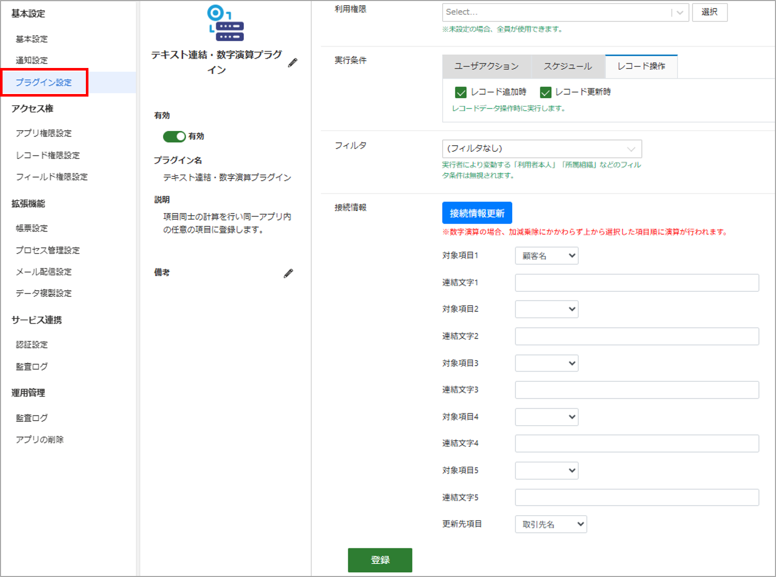Open the 対象項目3 dropdown

pyautogui.click(x=546, y=363)
